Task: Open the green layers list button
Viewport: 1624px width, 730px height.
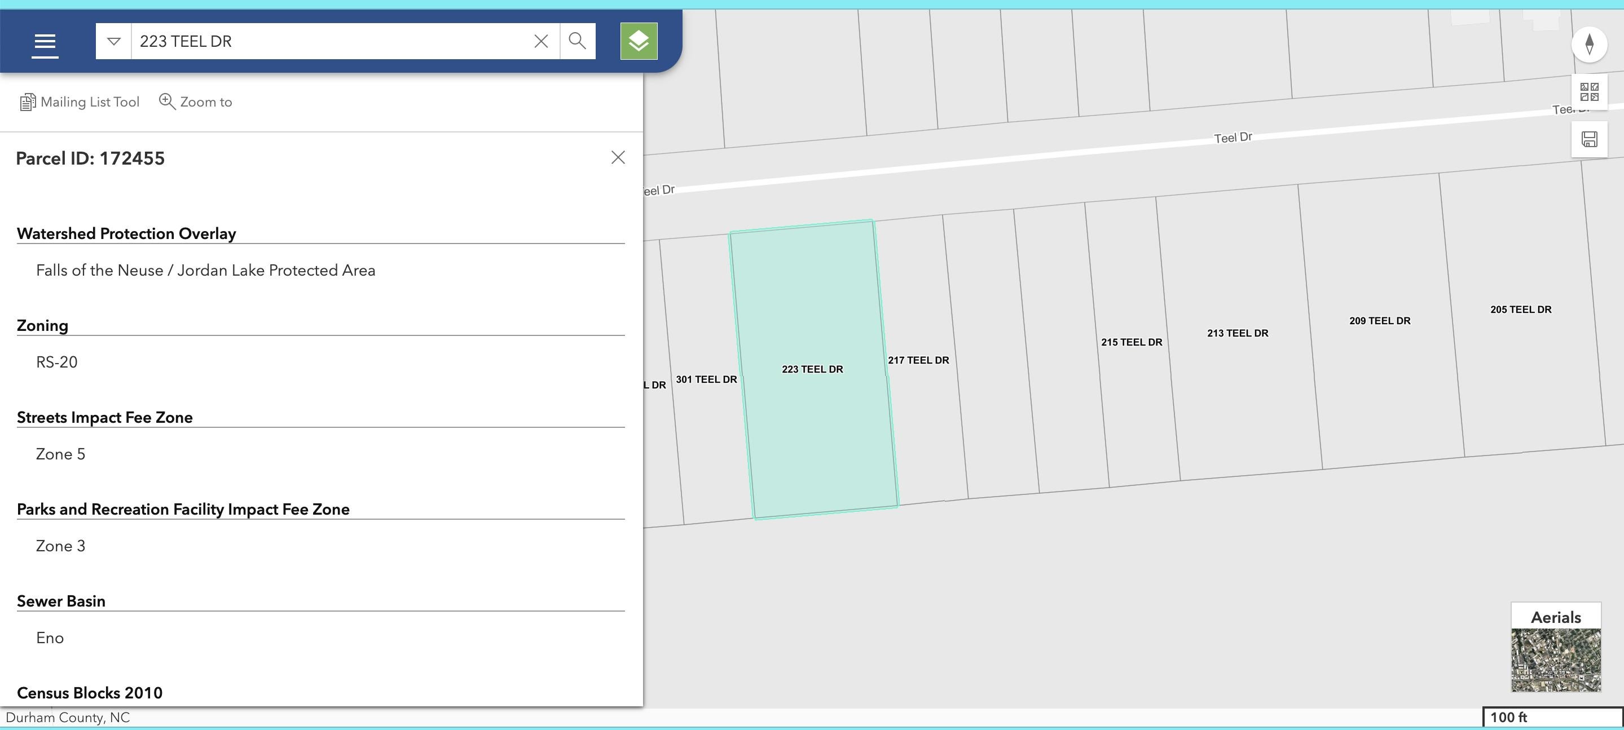Action: pyautogui.click(x=638, y=42)
